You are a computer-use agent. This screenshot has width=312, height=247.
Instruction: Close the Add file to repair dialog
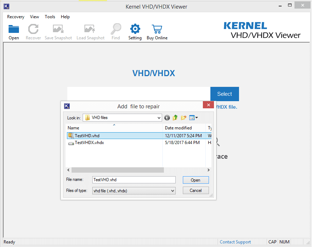pos(208,105)
